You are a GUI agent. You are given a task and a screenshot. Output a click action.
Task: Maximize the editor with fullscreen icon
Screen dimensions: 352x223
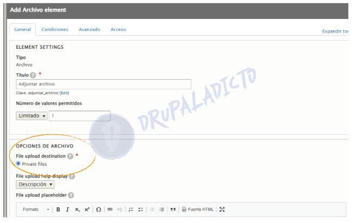click(222, 209)
